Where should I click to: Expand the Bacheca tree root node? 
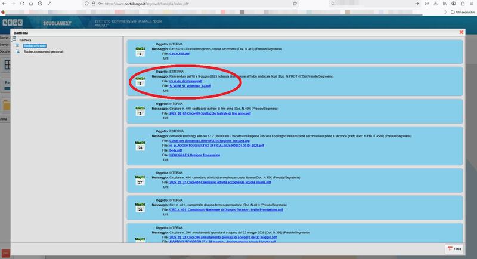click(14, 39)
